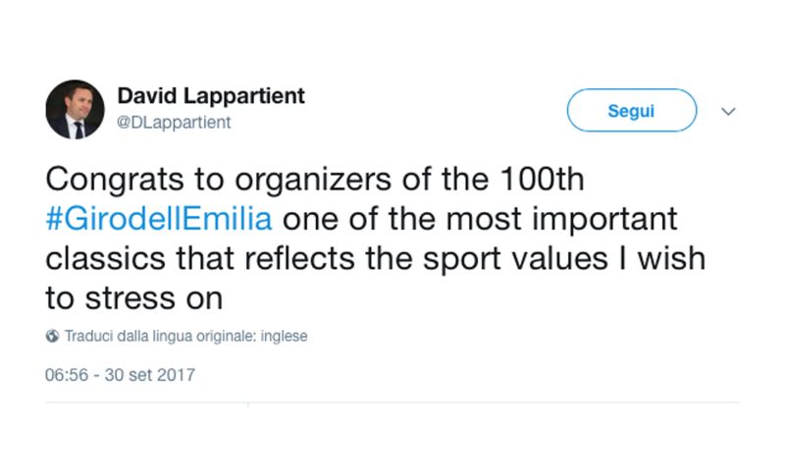Click the word "inglese" in translation line

click(x=283, y=337)
